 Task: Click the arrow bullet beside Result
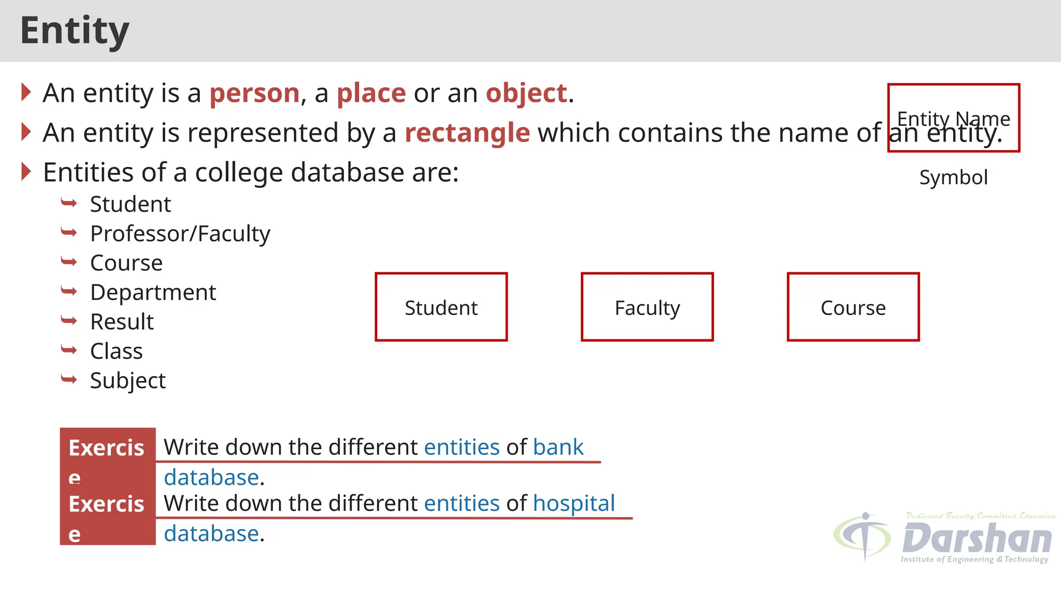click(69, 320)
